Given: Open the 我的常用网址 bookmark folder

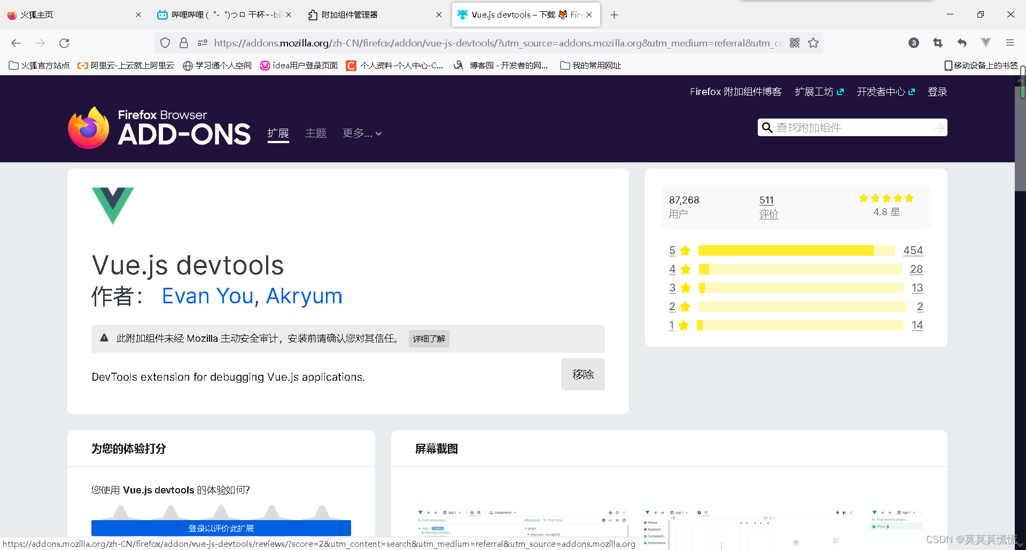Looking at the screenshot, I should [x=590, y=66].
